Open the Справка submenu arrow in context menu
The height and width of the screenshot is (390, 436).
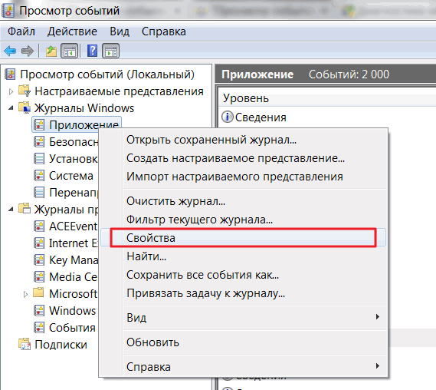(377, 366)
